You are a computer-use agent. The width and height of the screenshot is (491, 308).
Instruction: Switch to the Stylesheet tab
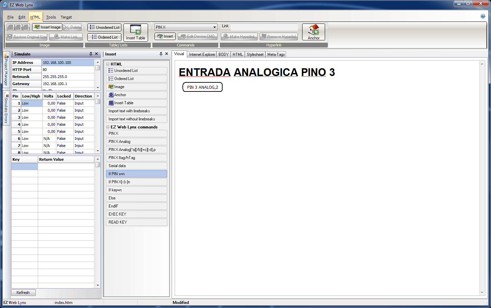pos(255,54)
